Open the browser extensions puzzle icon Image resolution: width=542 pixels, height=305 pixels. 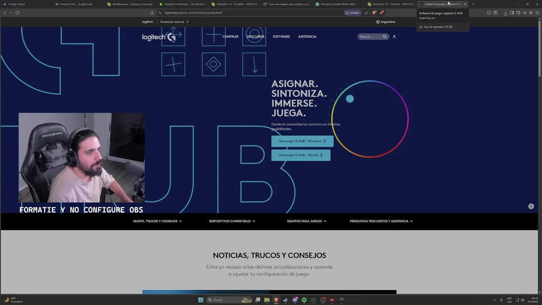pyautogui.click(x=489, y=13)
